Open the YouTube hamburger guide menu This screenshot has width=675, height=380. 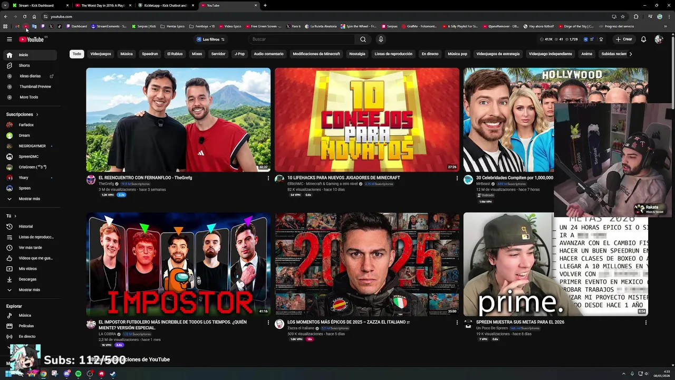pyautogui.click(x=9, y=39)
